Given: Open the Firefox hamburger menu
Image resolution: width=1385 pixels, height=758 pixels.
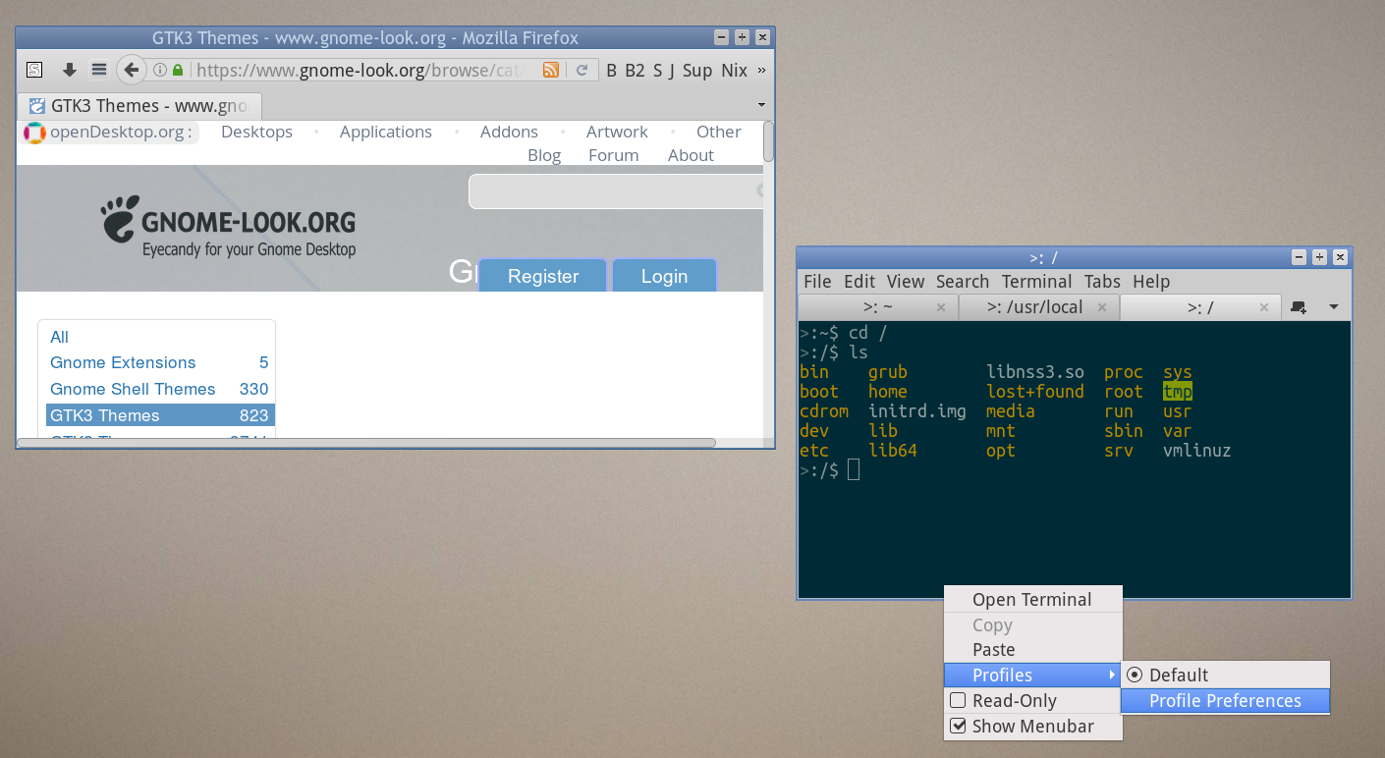Looking at the screenshot, I should point(99,70).
